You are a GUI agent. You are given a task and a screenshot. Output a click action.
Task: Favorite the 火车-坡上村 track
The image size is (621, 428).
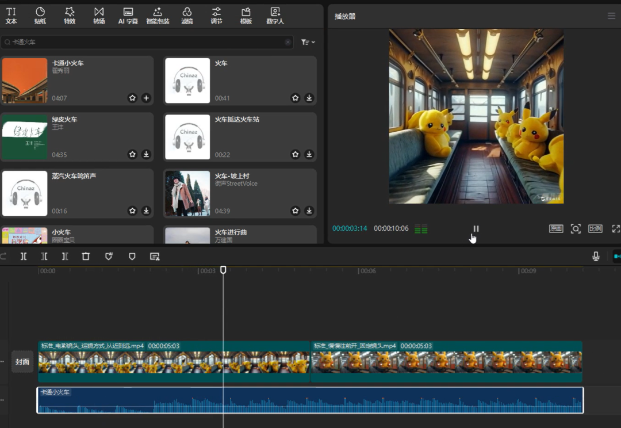pyautogui.click(x=296, y=211)
